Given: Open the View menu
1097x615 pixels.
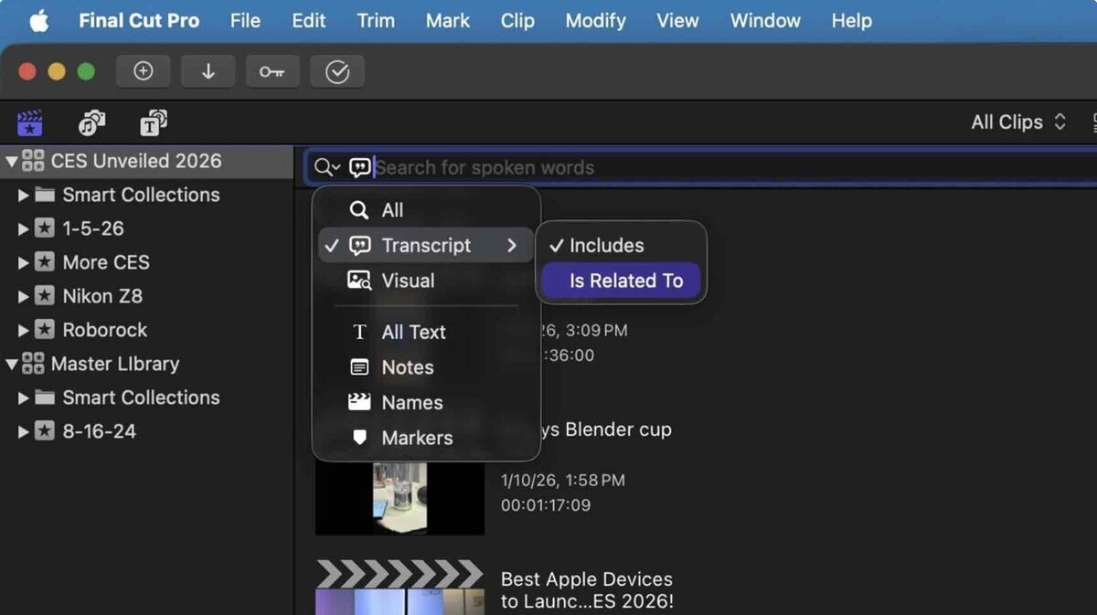Looking at the screenshot, I should 678,21.
